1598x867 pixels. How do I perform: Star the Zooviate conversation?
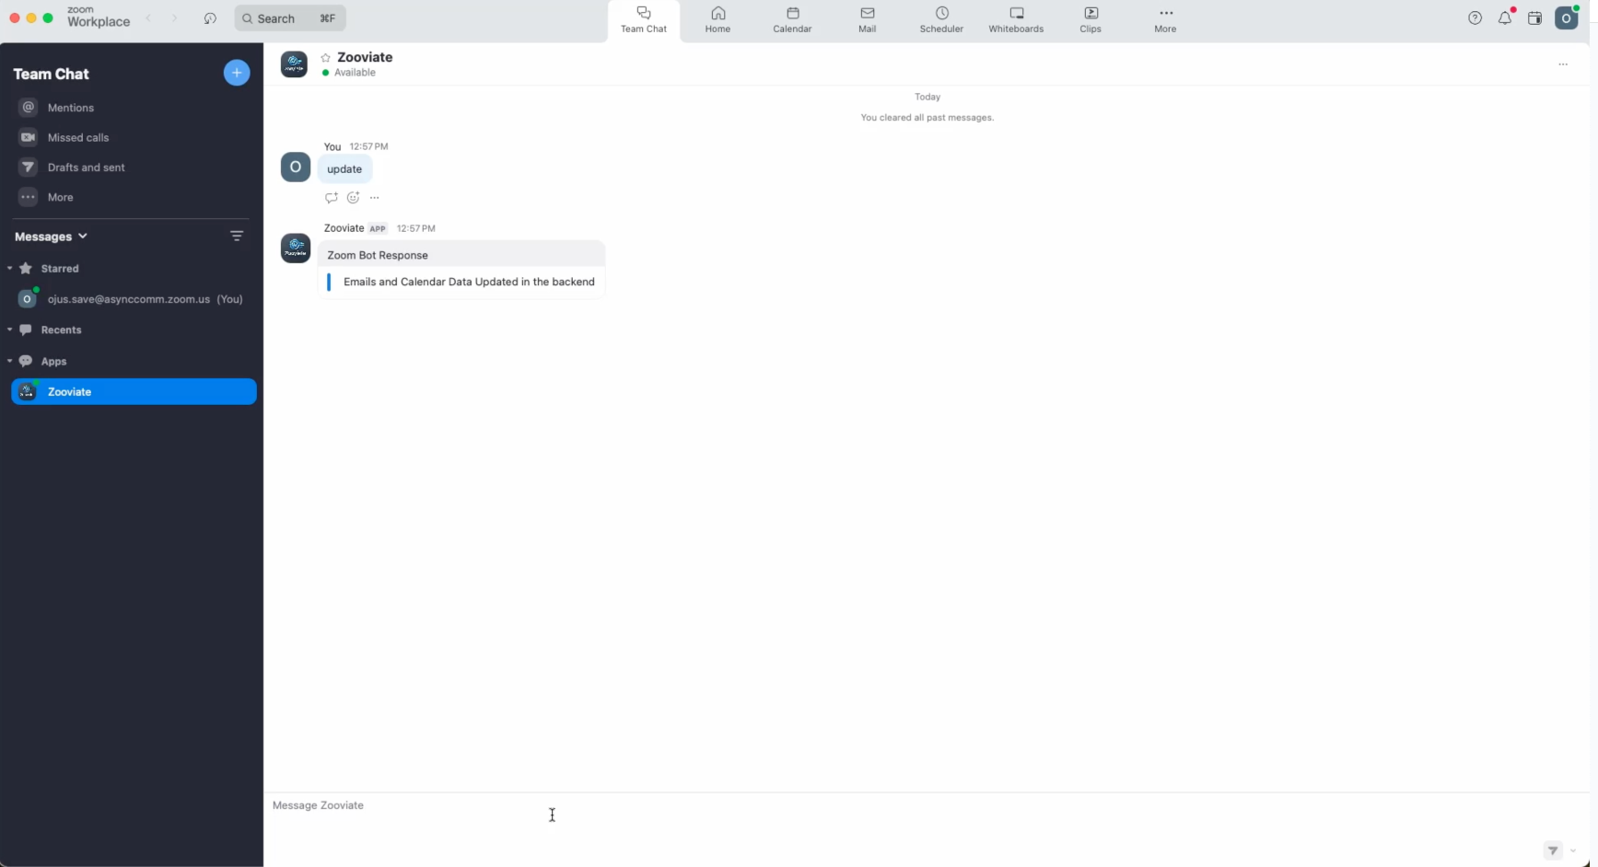click(x=325, y=57)
